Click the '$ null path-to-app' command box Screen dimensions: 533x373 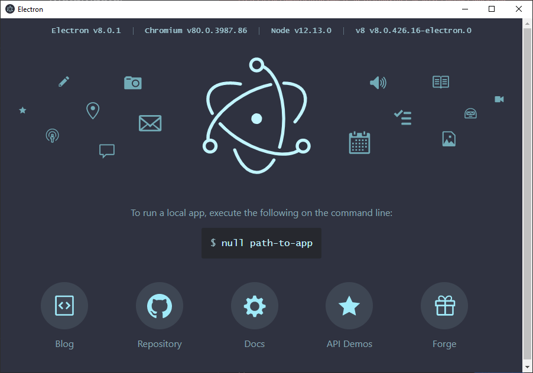pos(261,243)
